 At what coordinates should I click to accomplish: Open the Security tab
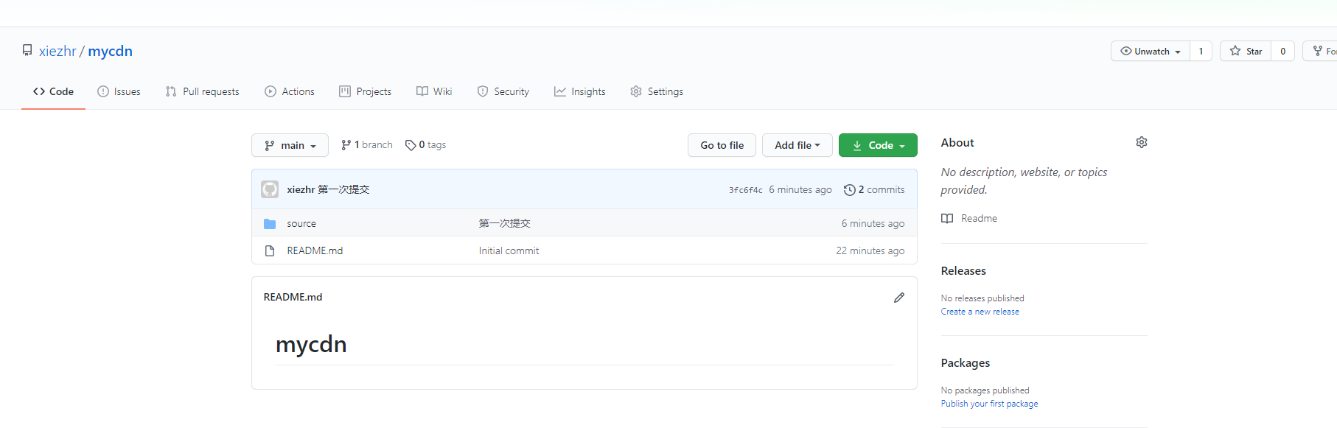503,91
